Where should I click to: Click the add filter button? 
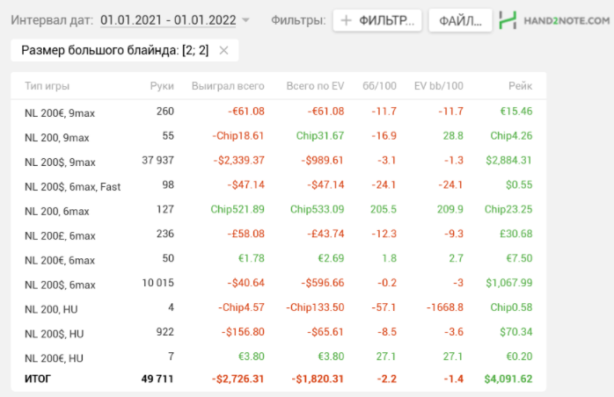tap(377, 20)
